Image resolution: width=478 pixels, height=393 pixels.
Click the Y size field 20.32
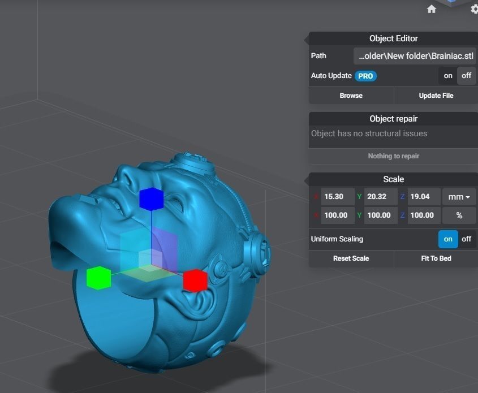tap(381, 197)
